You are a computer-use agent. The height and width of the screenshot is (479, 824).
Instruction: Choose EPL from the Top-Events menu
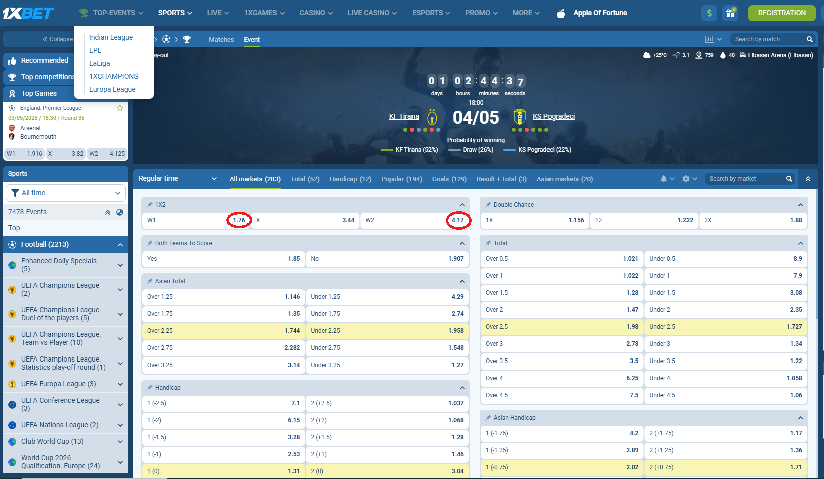95,50
